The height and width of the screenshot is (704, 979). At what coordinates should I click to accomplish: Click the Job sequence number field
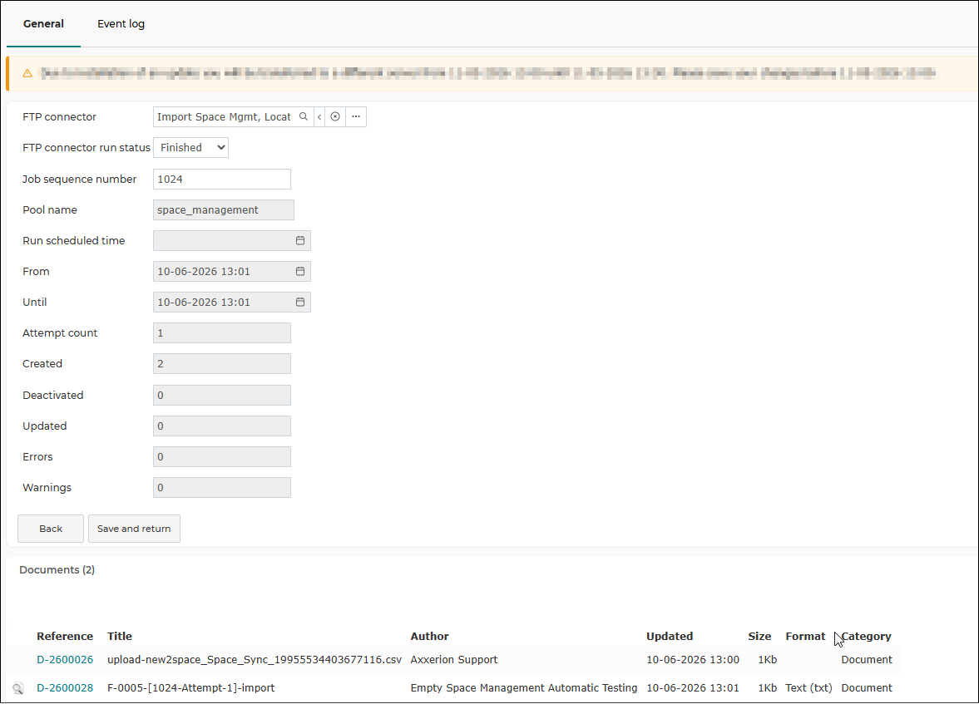click(222, 180)
